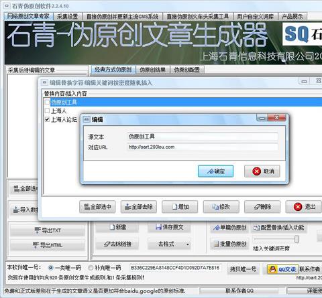Switch to the 采集设置 tab

click(67, 16)
